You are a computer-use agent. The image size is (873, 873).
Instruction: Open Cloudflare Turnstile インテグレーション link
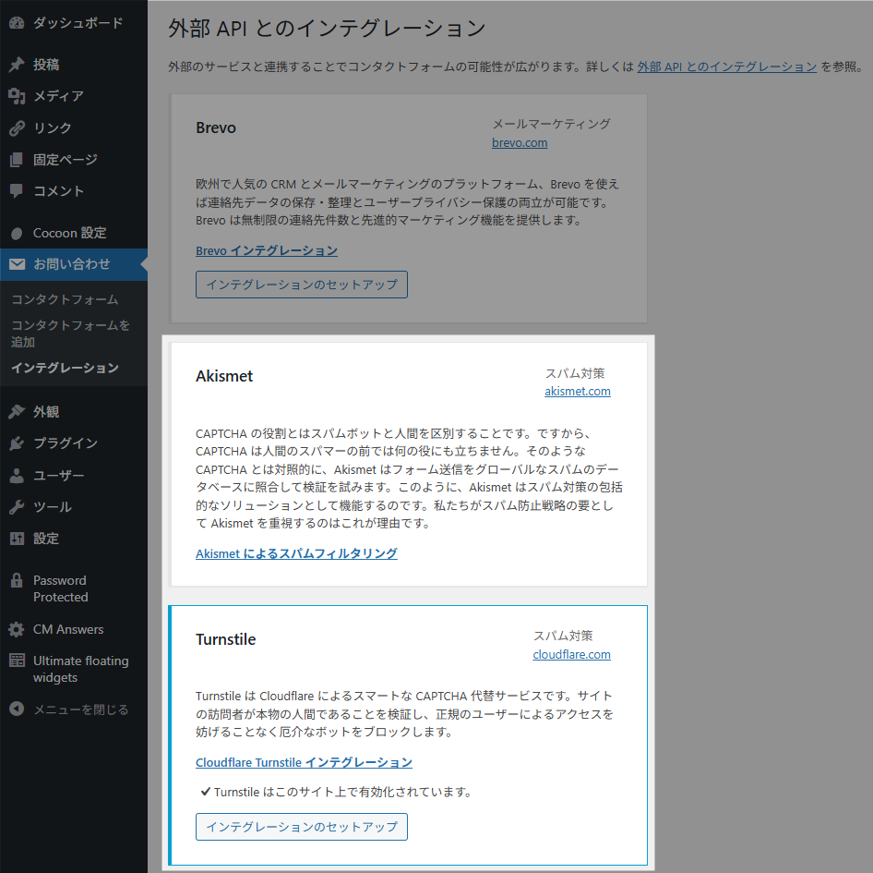click(304, 763)
